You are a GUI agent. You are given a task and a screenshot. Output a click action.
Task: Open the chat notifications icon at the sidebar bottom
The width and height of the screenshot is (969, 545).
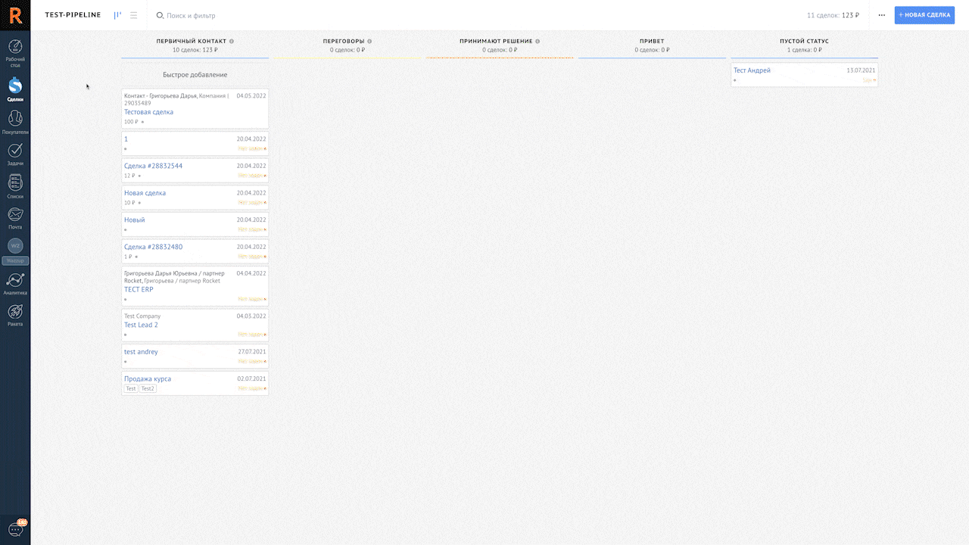point(15,530)
